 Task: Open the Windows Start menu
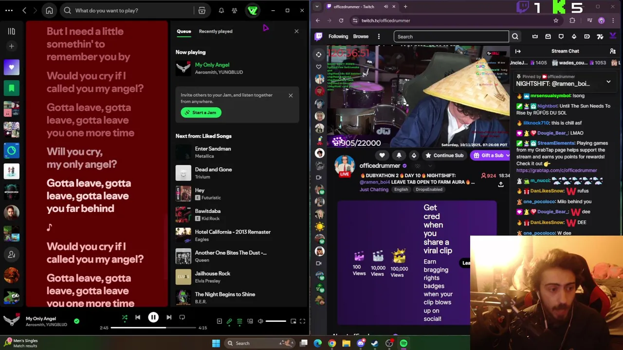(216, 343)
